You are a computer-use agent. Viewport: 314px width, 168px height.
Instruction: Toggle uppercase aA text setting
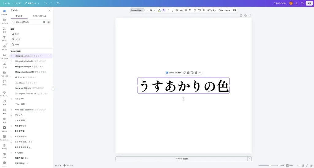point(181,10)
